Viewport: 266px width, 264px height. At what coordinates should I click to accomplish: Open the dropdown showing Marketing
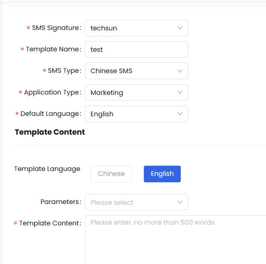131,93
